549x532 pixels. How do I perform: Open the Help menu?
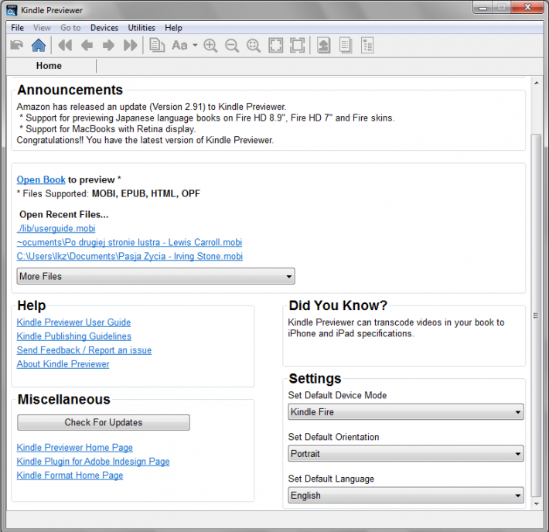173,28
